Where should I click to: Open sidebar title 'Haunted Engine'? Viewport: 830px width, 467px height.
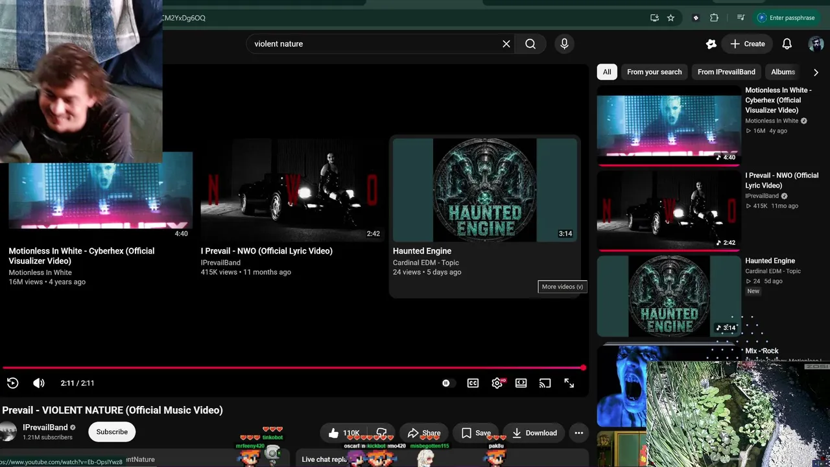[x=770, y=261]
